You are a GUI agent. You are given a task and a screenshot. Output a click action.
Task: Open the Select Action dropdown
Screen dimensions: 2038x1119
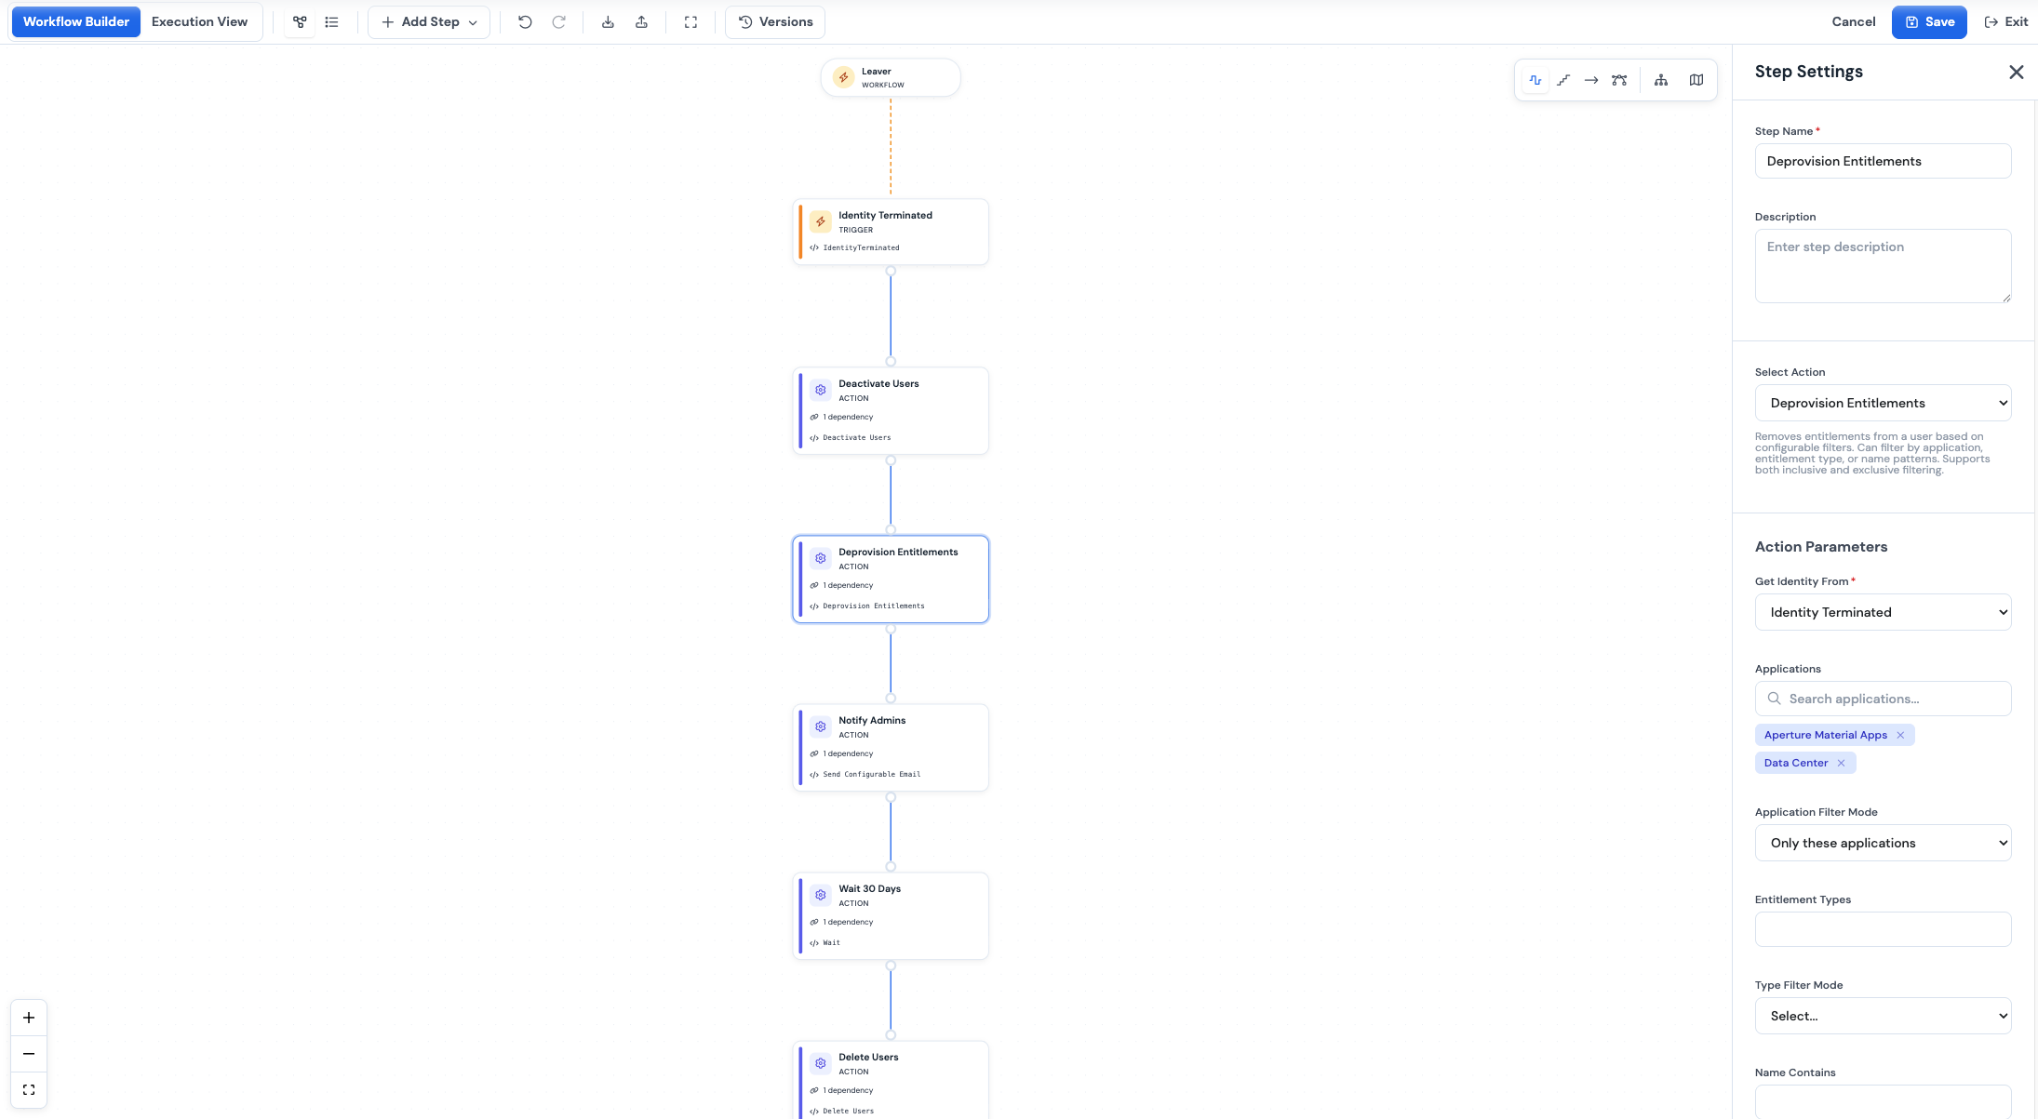coord(1883,403)
